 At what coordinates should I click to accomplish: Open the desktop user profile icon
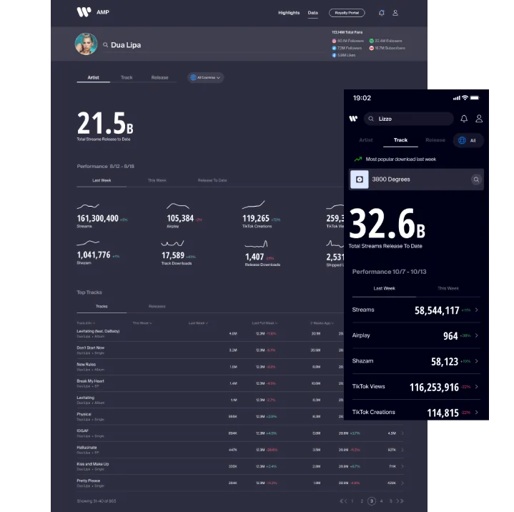click(x=395, y=13)
